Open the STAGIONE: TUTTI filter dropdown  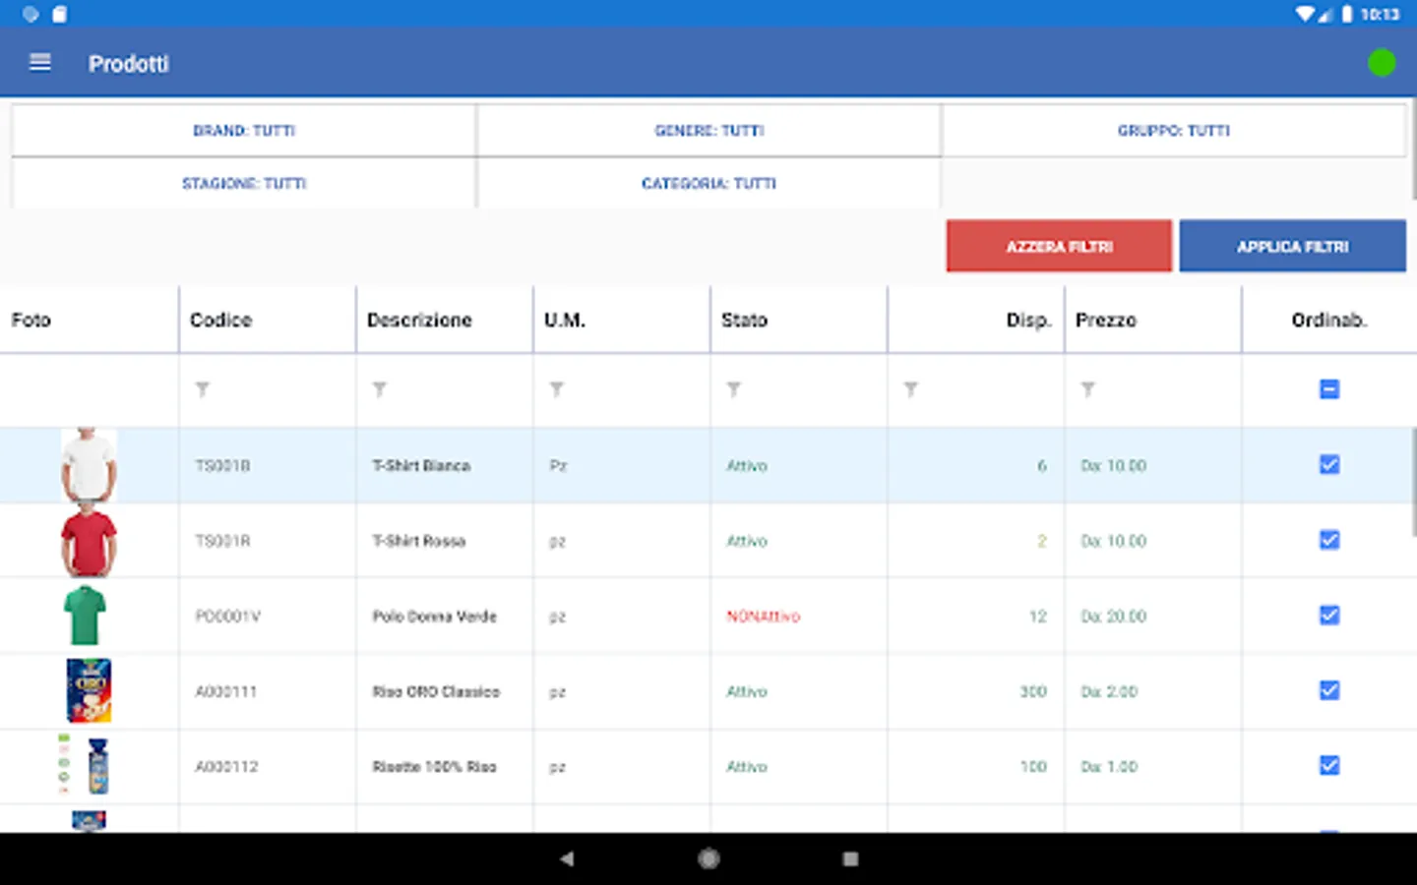pos(244,183)
